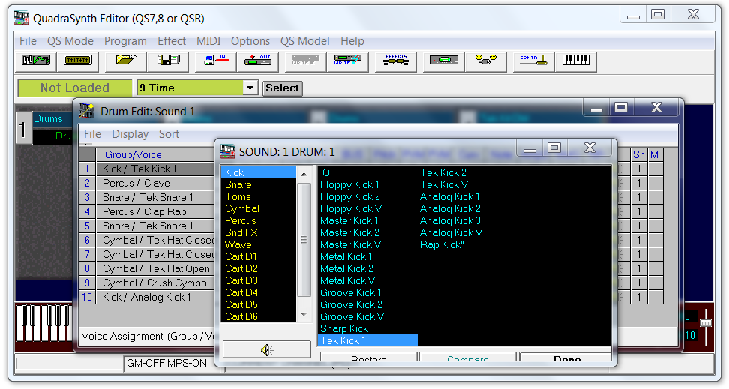Screen dimensions: 729x389
Task: Open the EFFECTS editor toolbar icon
Action: click(x=395, y=61)
